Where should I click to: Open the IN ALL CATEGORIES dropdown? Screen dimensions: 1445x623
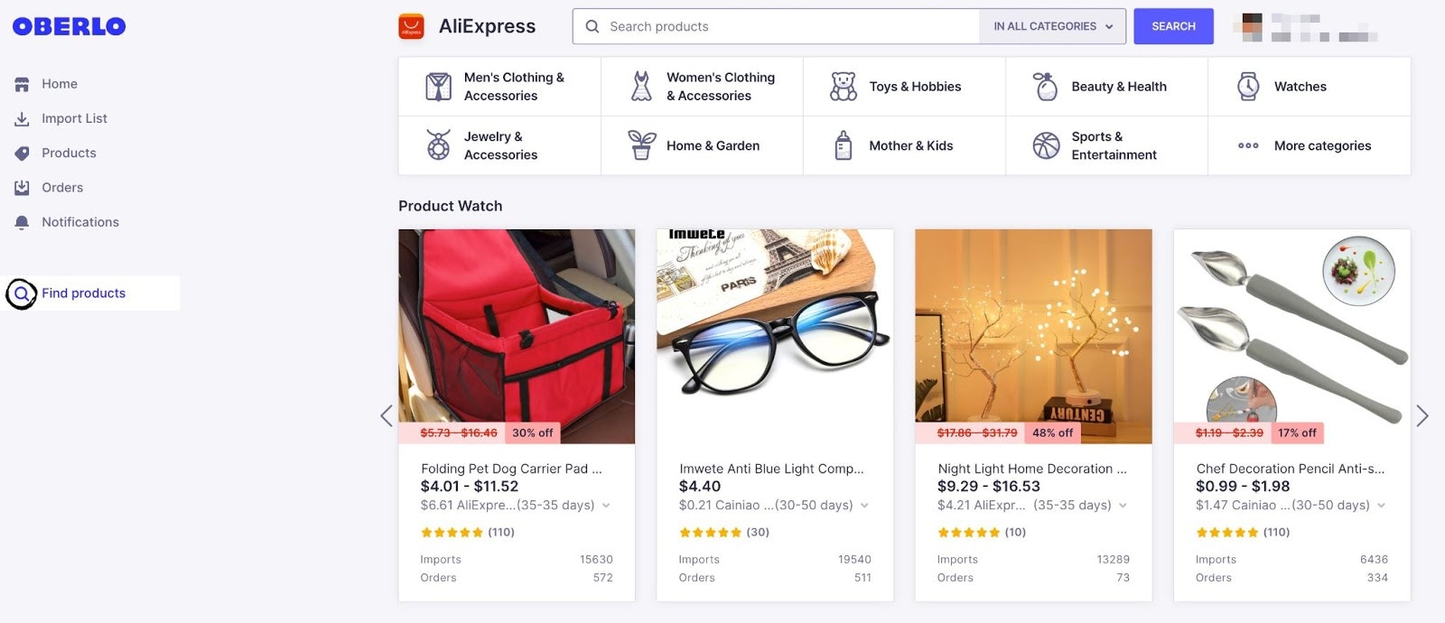click(x=1051, y=26)
